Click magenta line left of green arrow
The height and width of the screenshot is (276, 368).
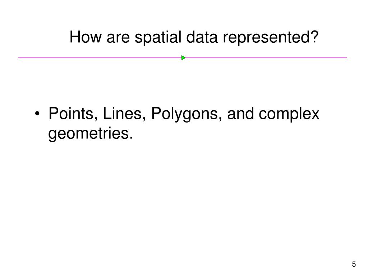point(100,58)
